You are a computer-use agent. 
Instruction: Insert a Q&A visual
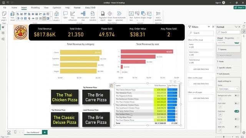point(65,15)
